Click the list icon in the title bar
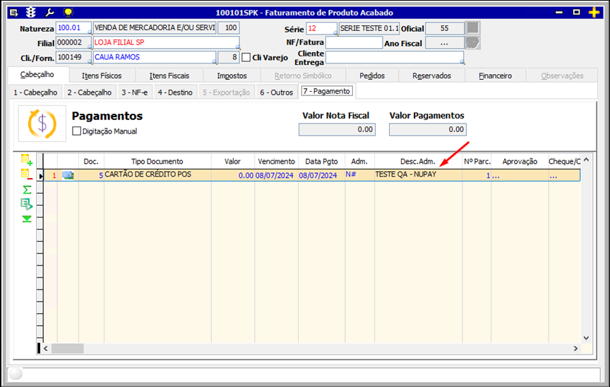Viewport: 610px width, 387px height. 14,13
